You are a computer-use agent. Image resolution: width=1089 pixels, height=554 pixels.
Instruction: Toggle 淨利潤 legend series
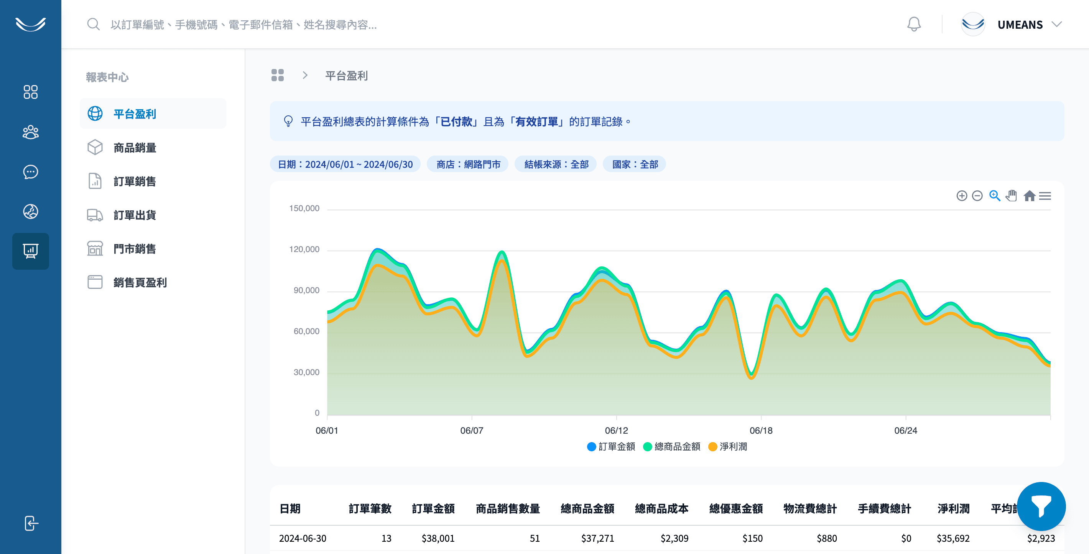point(727,446)
